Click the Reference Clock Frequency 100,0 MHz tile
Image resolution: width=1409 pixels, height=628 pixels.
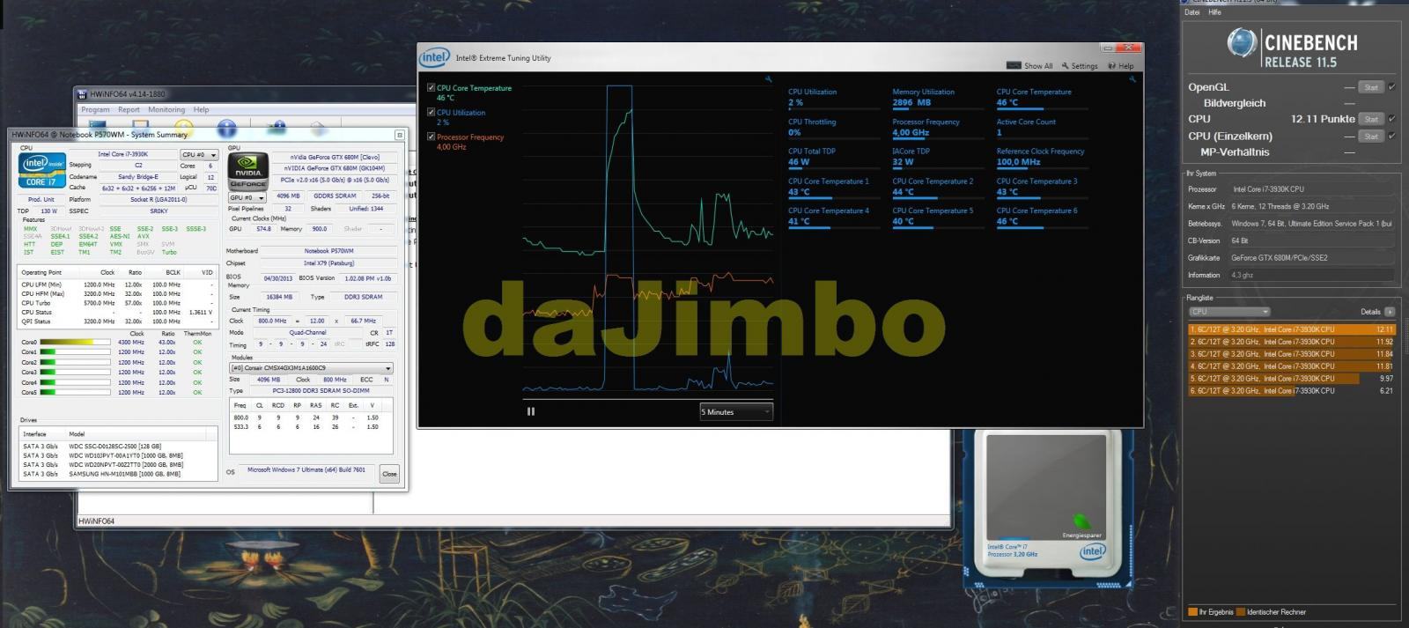1044,157
